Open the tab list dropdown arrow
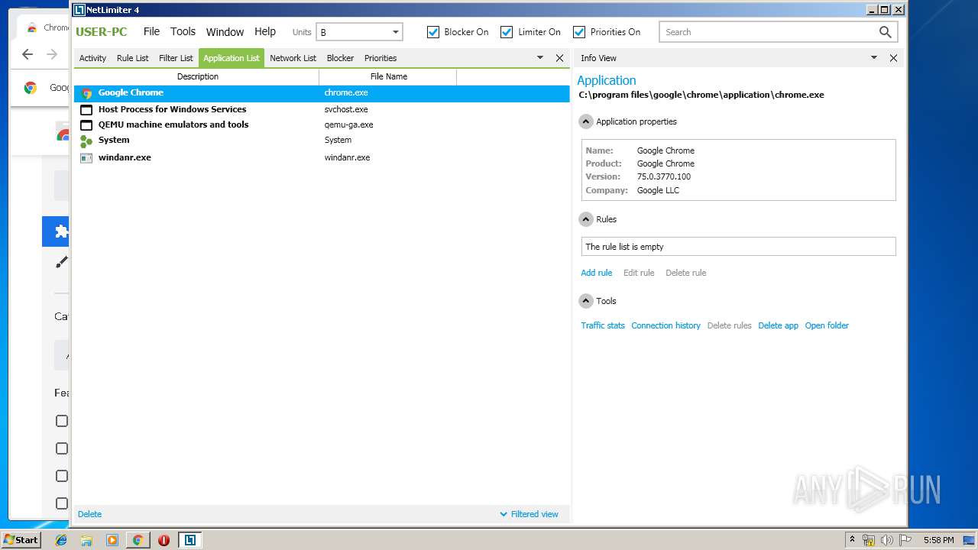978x550 pixels. (x=540, y=58)
